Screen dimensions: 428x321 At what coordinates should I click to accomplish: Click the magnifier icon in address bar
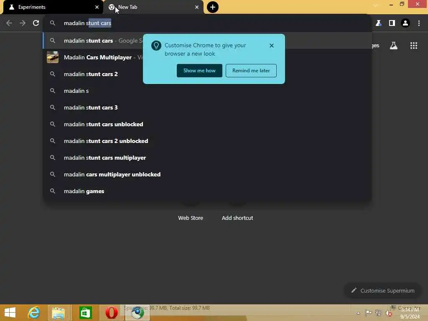click(x=53, y=23)
